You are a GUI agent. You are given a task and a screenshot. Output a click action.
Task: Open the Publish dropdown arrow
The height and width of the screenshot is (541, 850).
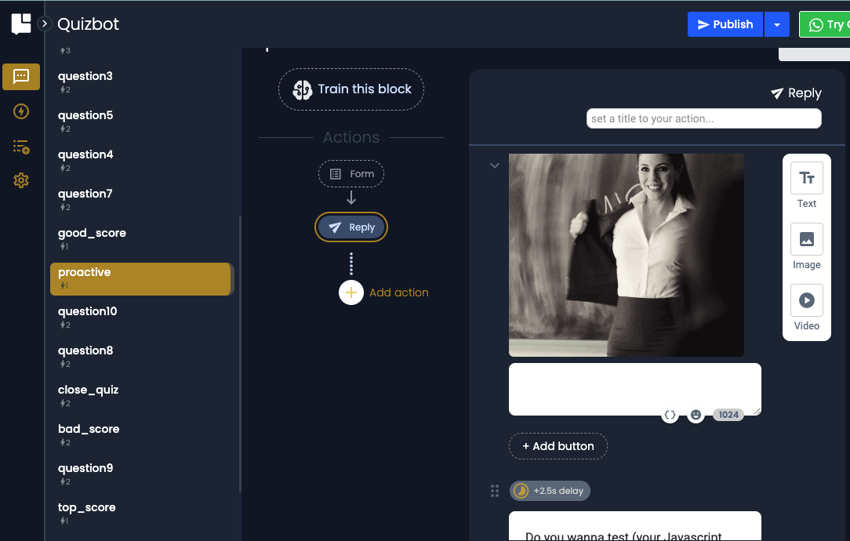pos(777,24)
